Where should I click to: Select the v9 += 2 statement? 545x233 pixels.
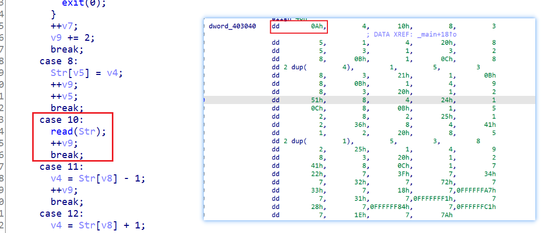pos(72,38)
